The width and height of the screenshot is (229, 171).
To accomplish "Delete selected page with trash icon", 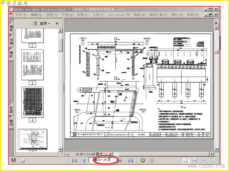I will [x=35, y=23].
